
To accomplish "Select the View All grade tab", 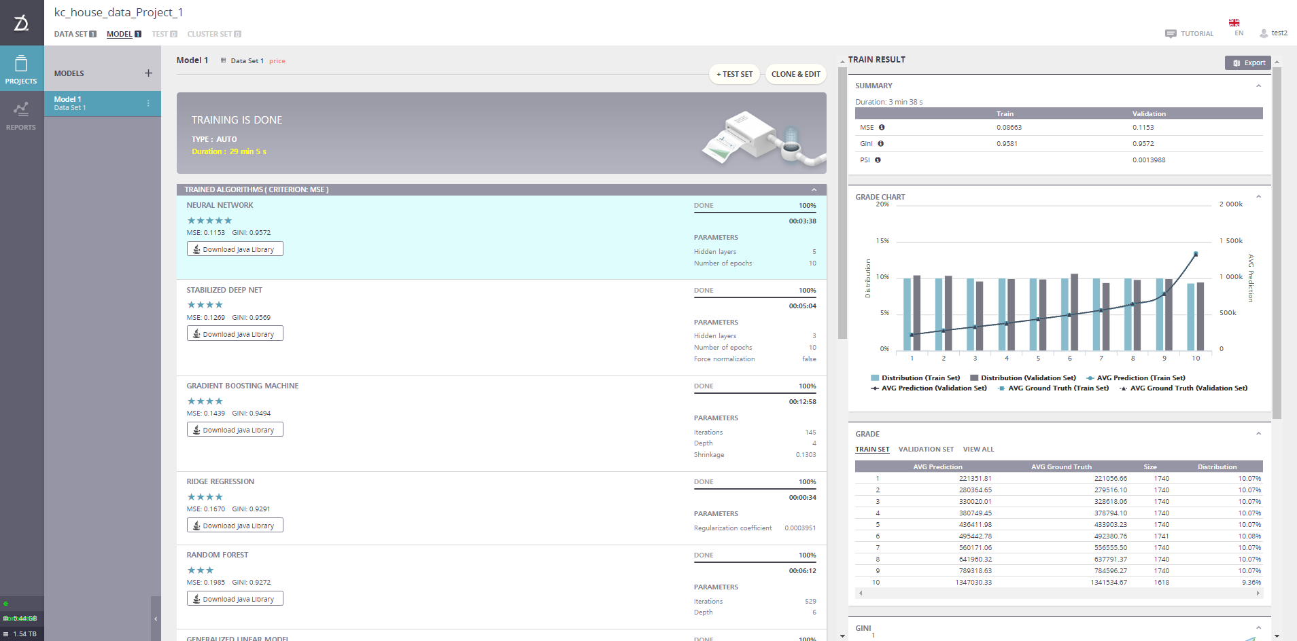I will pos(978,449).
